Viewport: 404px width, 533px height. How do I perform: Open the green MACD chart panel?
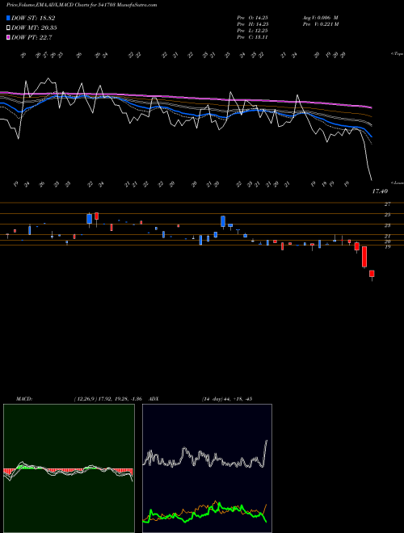pyautogui.click(x=69, y=468)
